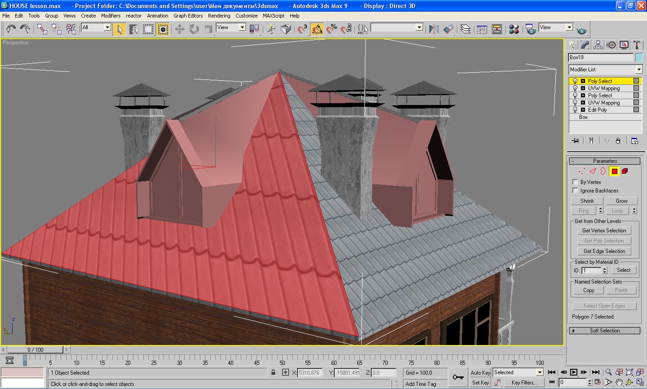
Task: Click Select next to material ID
Action: click(623, 270)
